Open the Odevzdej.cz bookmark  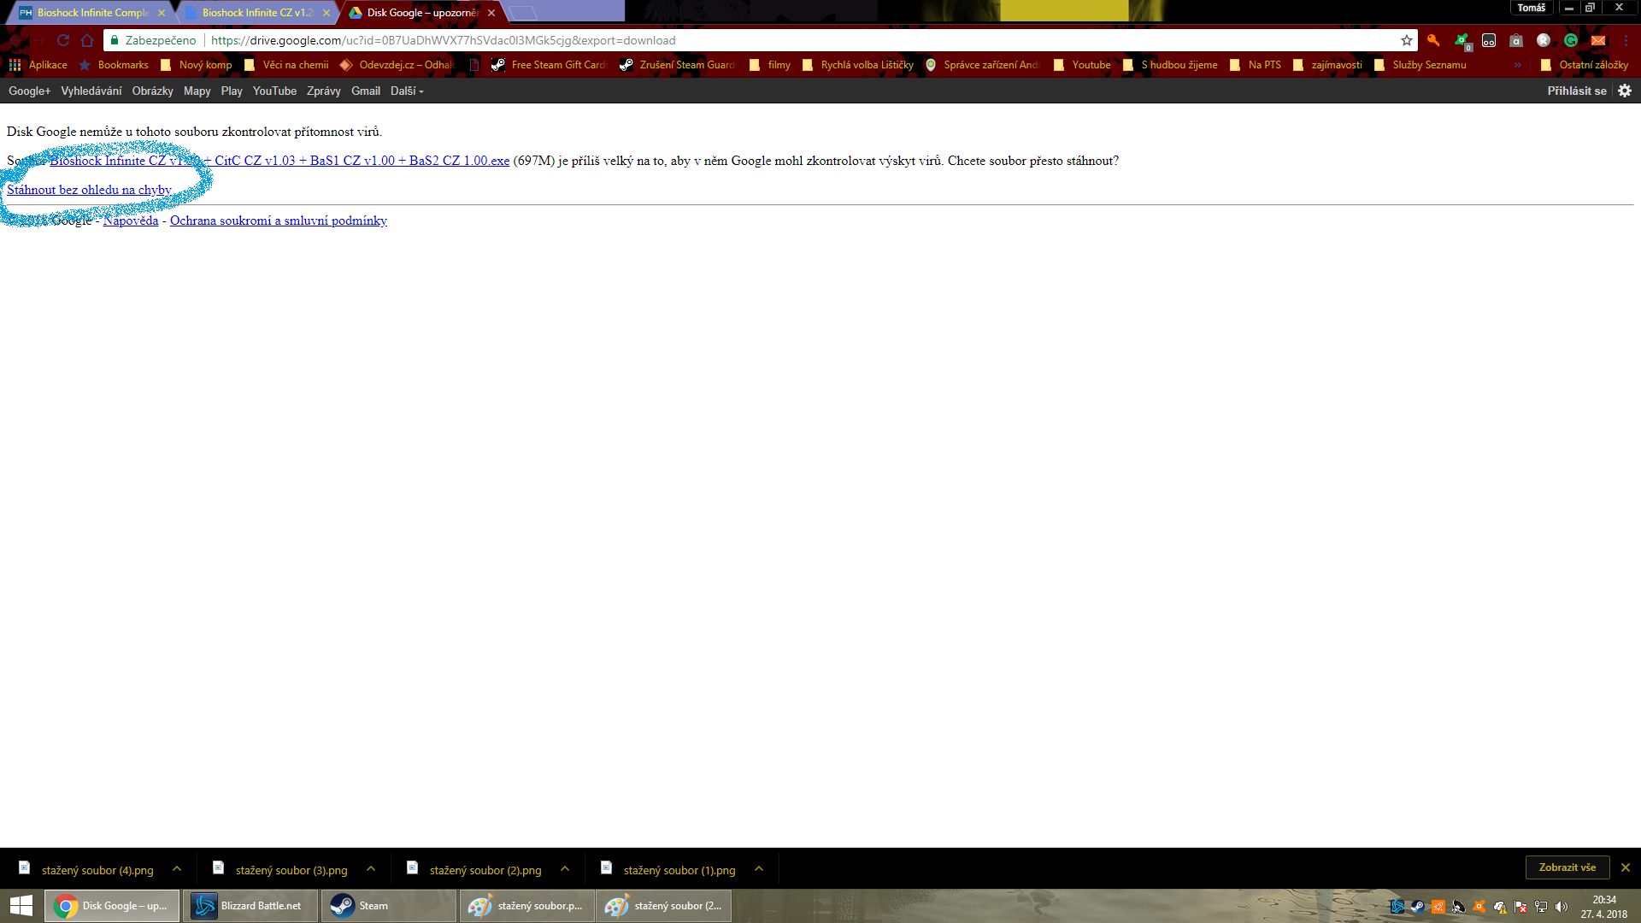(x=397, y=65)
